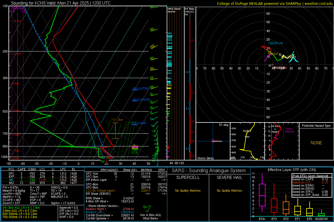The width and height of the screenshot is (334, 222).
Task: Click the 'MeanW = 9.6g/kg' value
Action: pos(14,191)
